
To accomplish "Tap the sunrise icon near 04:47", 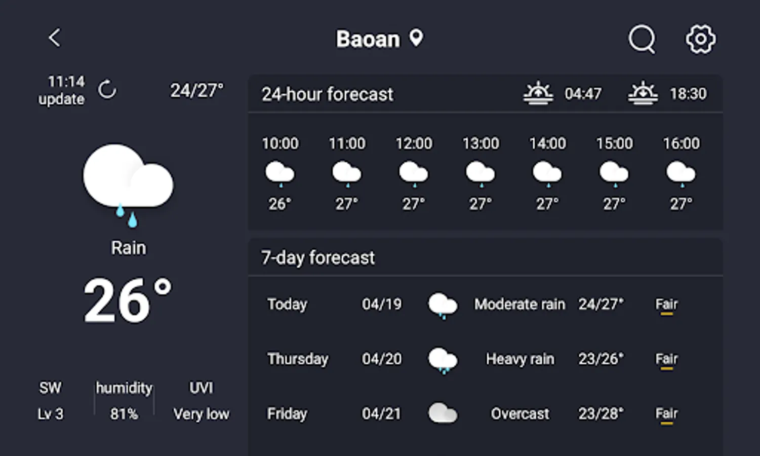I will [x=538, y=93].
